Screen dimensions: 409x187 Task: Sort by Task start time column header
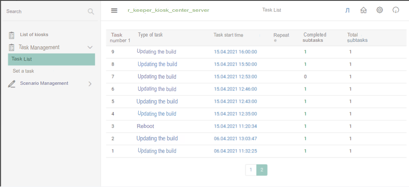(228, 35)
